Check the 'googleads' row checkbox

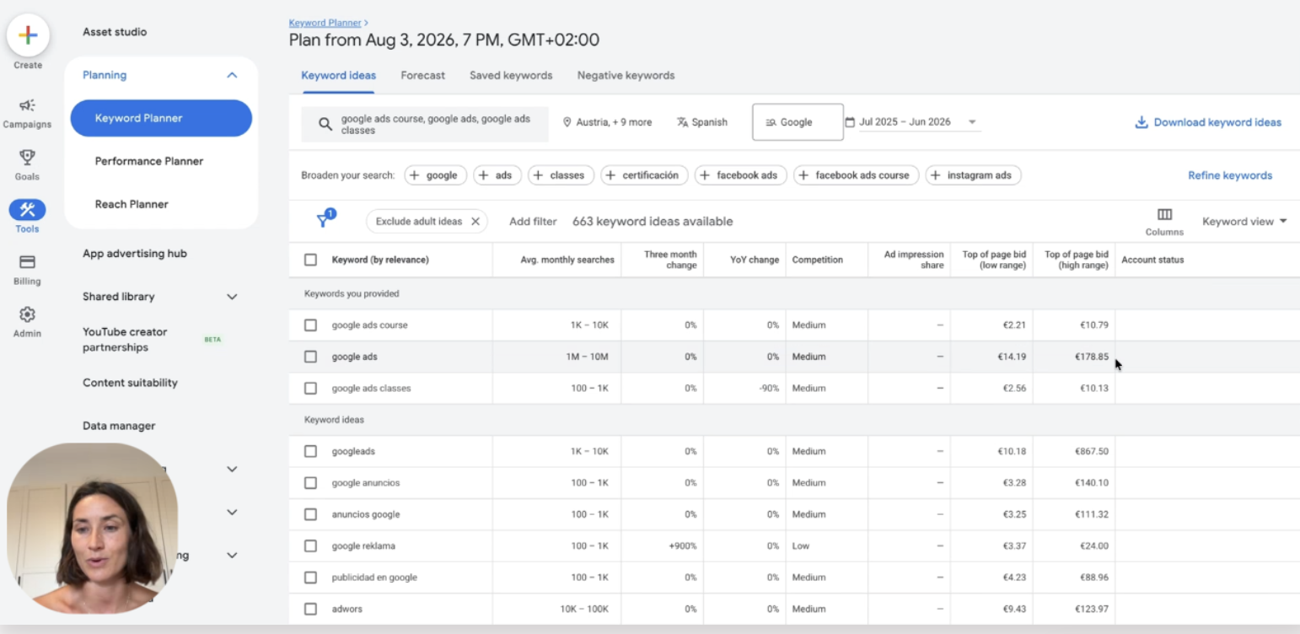[x=310, y=451]
